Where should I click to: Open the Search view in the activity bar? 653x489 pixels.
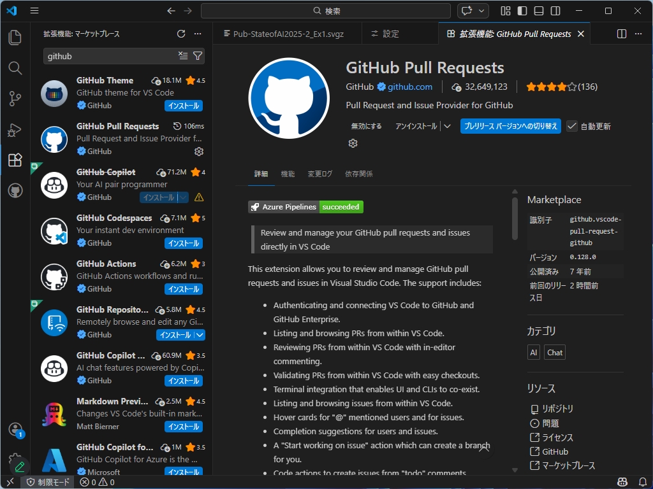[x=15, y=68]
